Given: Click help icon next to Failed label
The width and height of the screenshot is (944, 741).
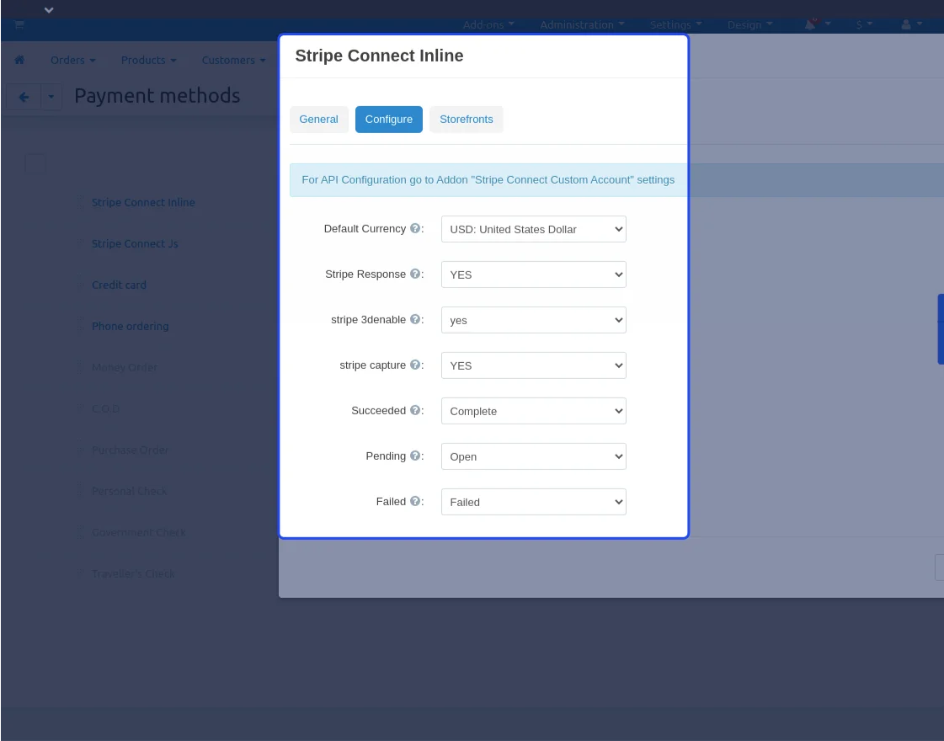Looking at the screenshot, I should 415,501.
